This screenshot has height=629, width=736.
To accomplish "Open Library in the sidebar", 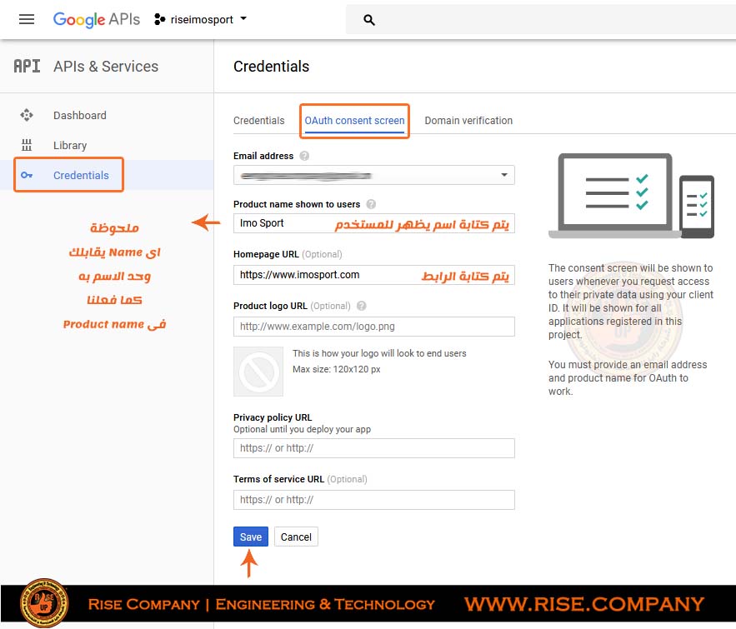I will point(70,146).
